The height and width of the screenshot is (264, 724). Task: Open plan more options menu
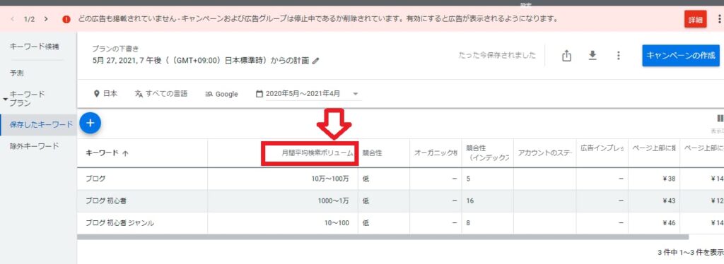click(x=618, y=56)
